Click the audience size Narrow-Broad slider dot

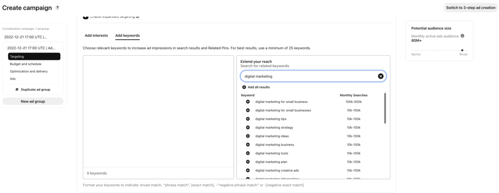pyautogui.click(x=462, y=50)
